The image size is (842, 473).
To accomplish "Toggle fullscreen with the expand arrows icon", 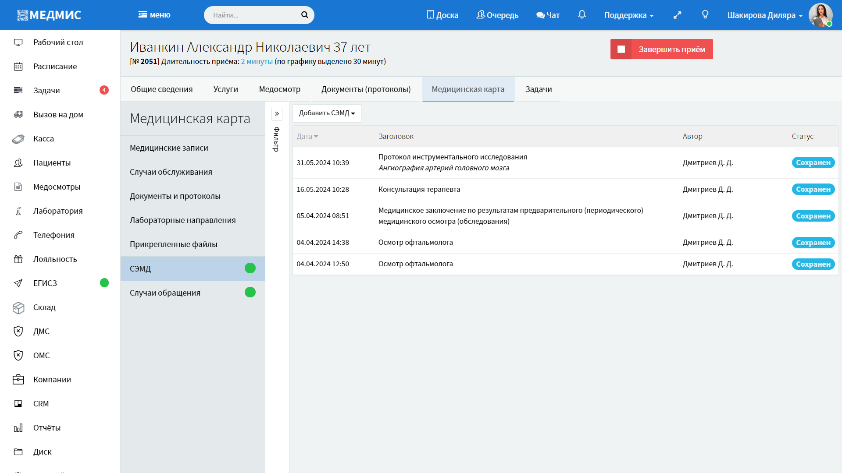I will click(x=677, y=15).
